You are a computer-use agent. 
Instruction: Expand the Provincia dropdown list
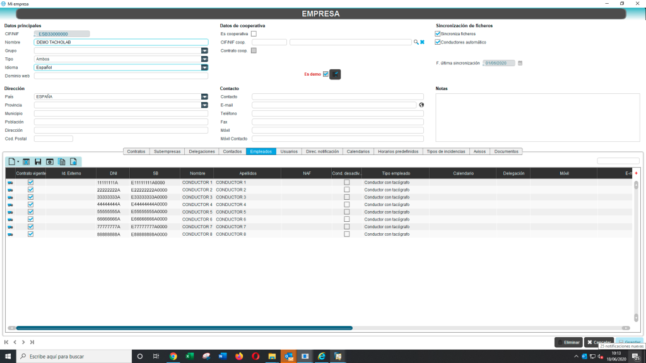(x=204, y=105)
